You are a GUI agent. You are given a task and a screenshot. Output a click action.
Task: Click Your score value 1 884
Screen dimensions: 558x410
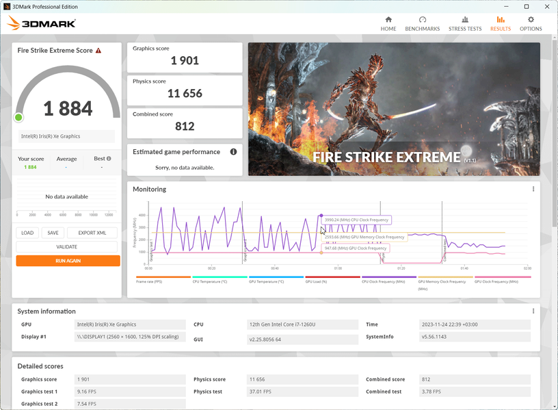pos(30,167)
